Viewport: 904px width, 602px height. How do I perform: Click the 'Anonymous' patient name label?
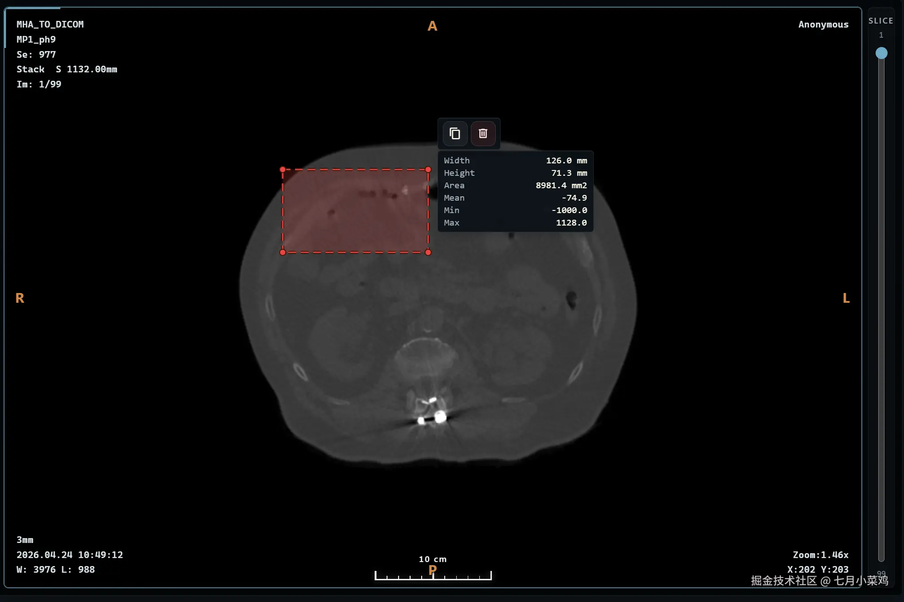pyautogui.click(x=823, y=24)
